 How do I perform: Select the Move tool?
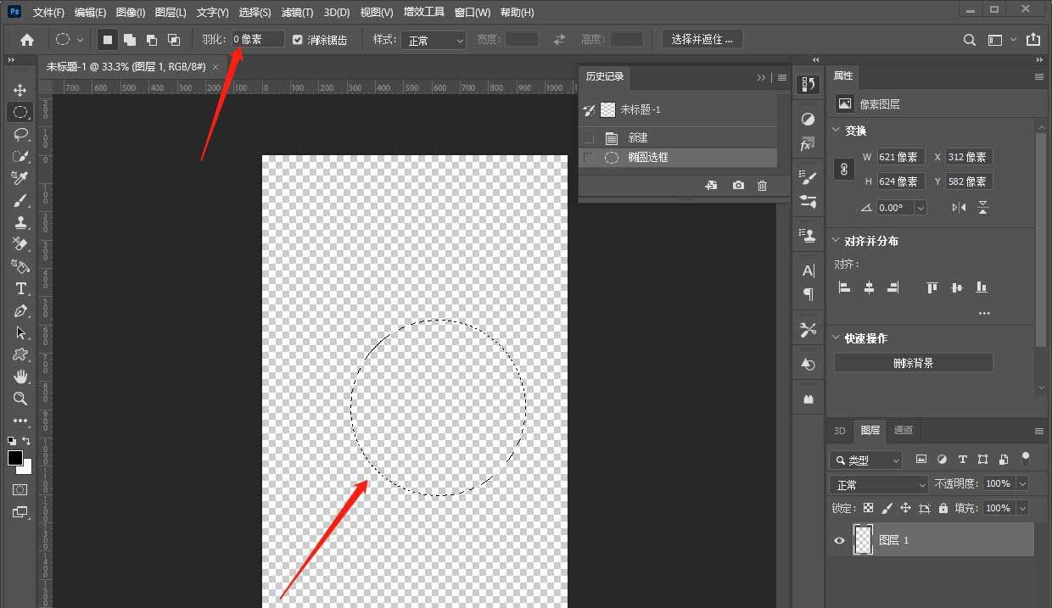coord(20,90)
